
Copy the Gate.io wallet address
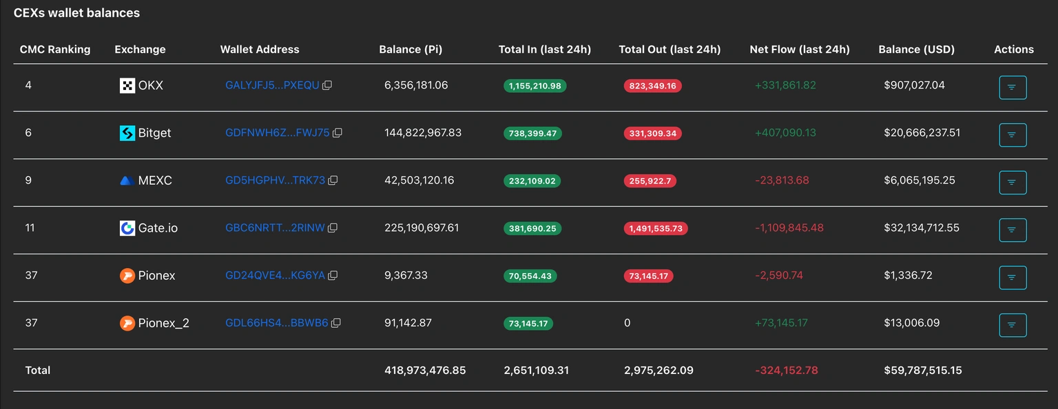pos(333,228)
